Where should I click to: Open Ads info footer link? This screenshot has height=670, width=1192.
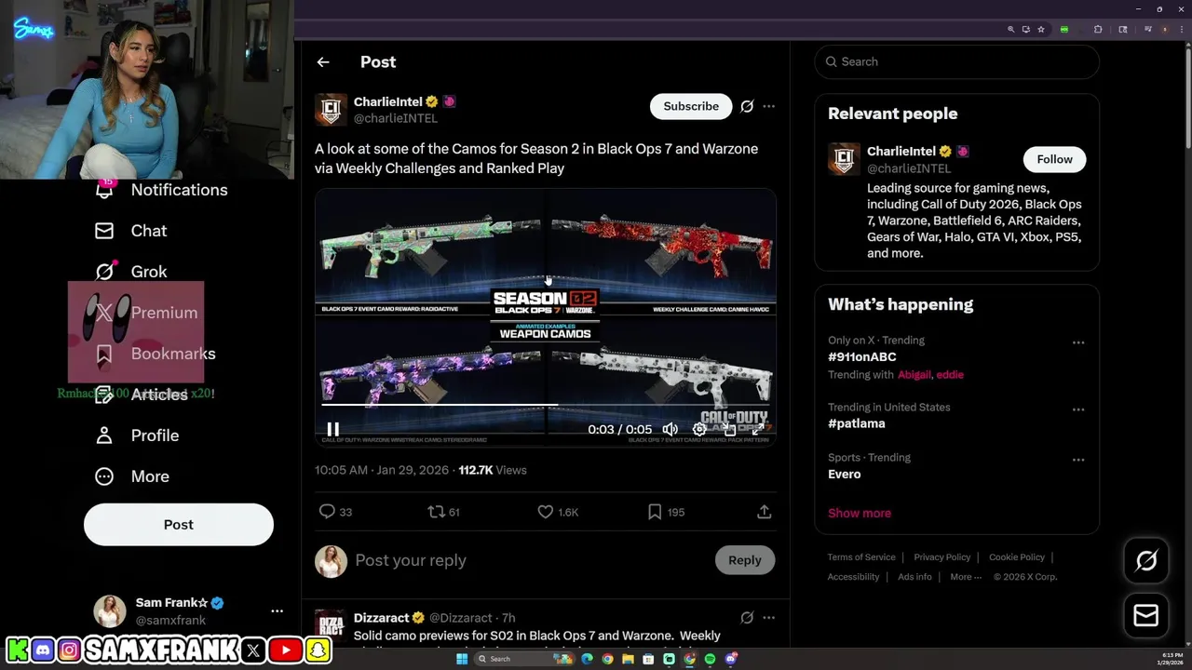point(914,577)
